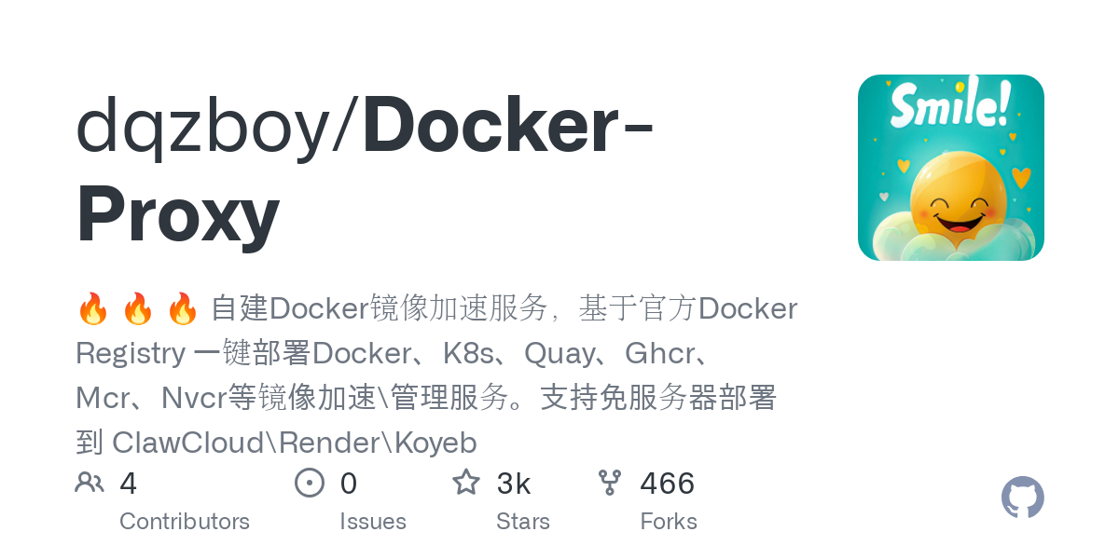Viewport: 1119px width, 559px height.
Task: Click the Stars star icon
Action: click(x=466, y=483)
